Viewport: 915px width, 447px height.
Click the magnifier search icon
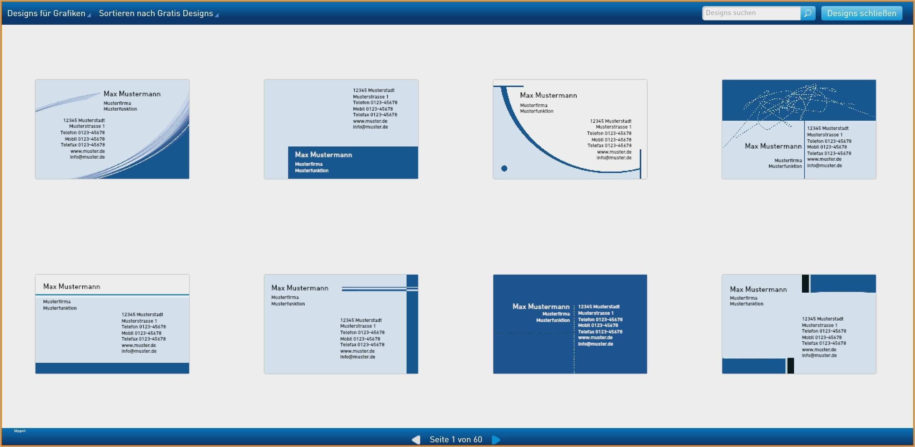coord(808,13)
